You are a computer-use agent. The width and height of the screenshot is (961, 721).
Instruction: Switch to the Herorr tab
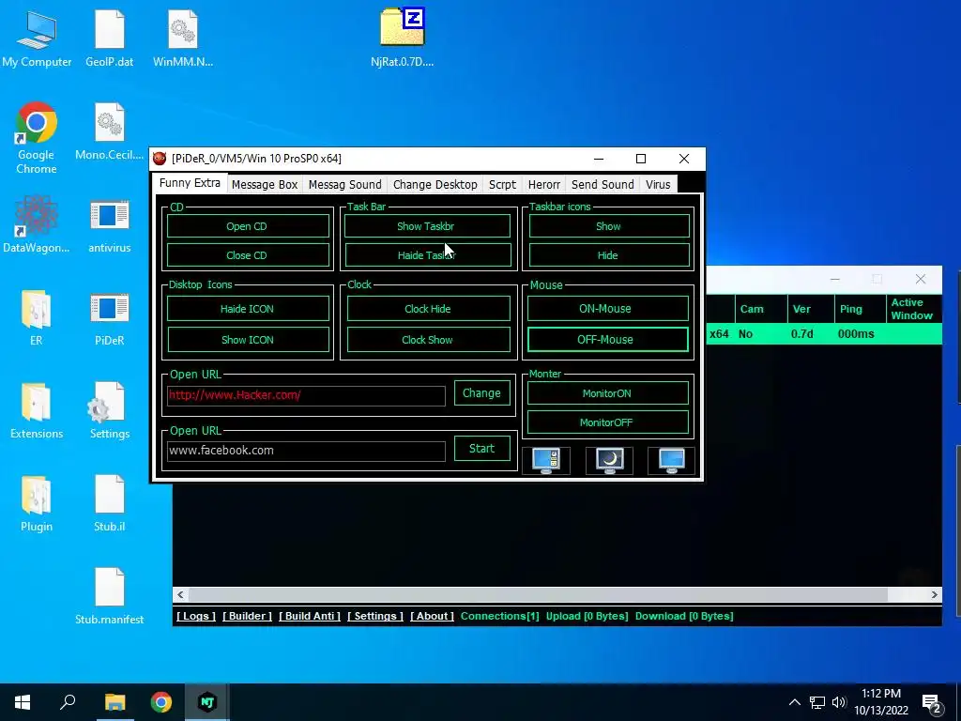pos(544,185)
